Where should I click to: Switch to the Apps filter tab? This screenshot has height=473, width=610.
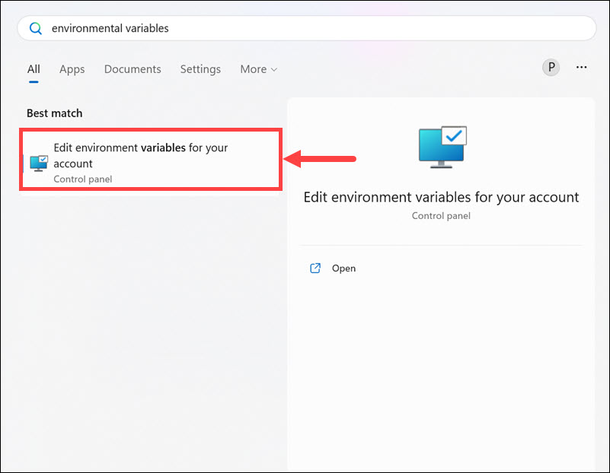[x=72, y=69]
